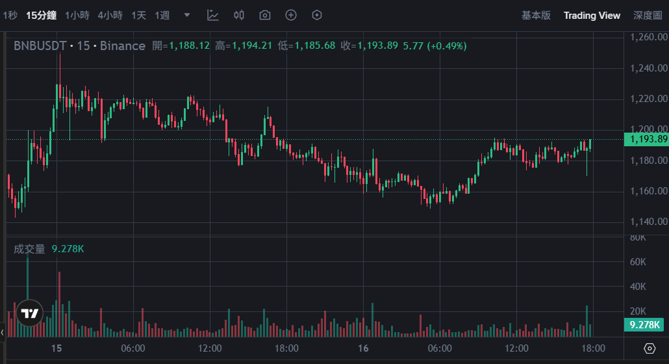Image resolution: width=669 pixels, height=364 pixels.
Task: Click the candlestick chart type icon
Action: pyautogui.click(x=239, y=15)
